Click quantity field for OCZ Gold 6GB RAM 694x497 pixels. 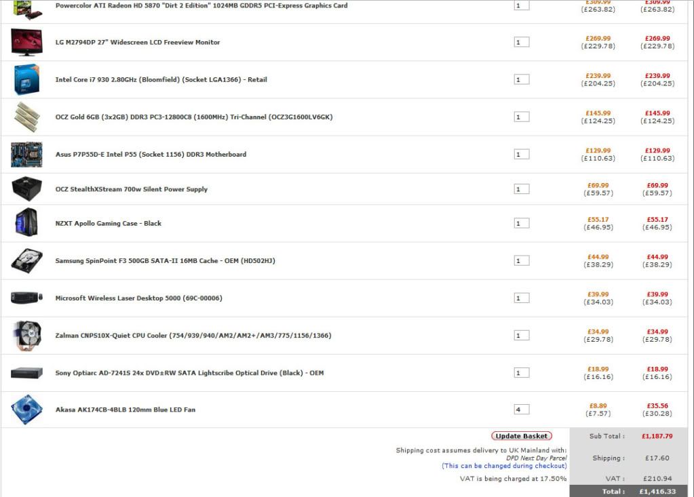pos(522,117)
